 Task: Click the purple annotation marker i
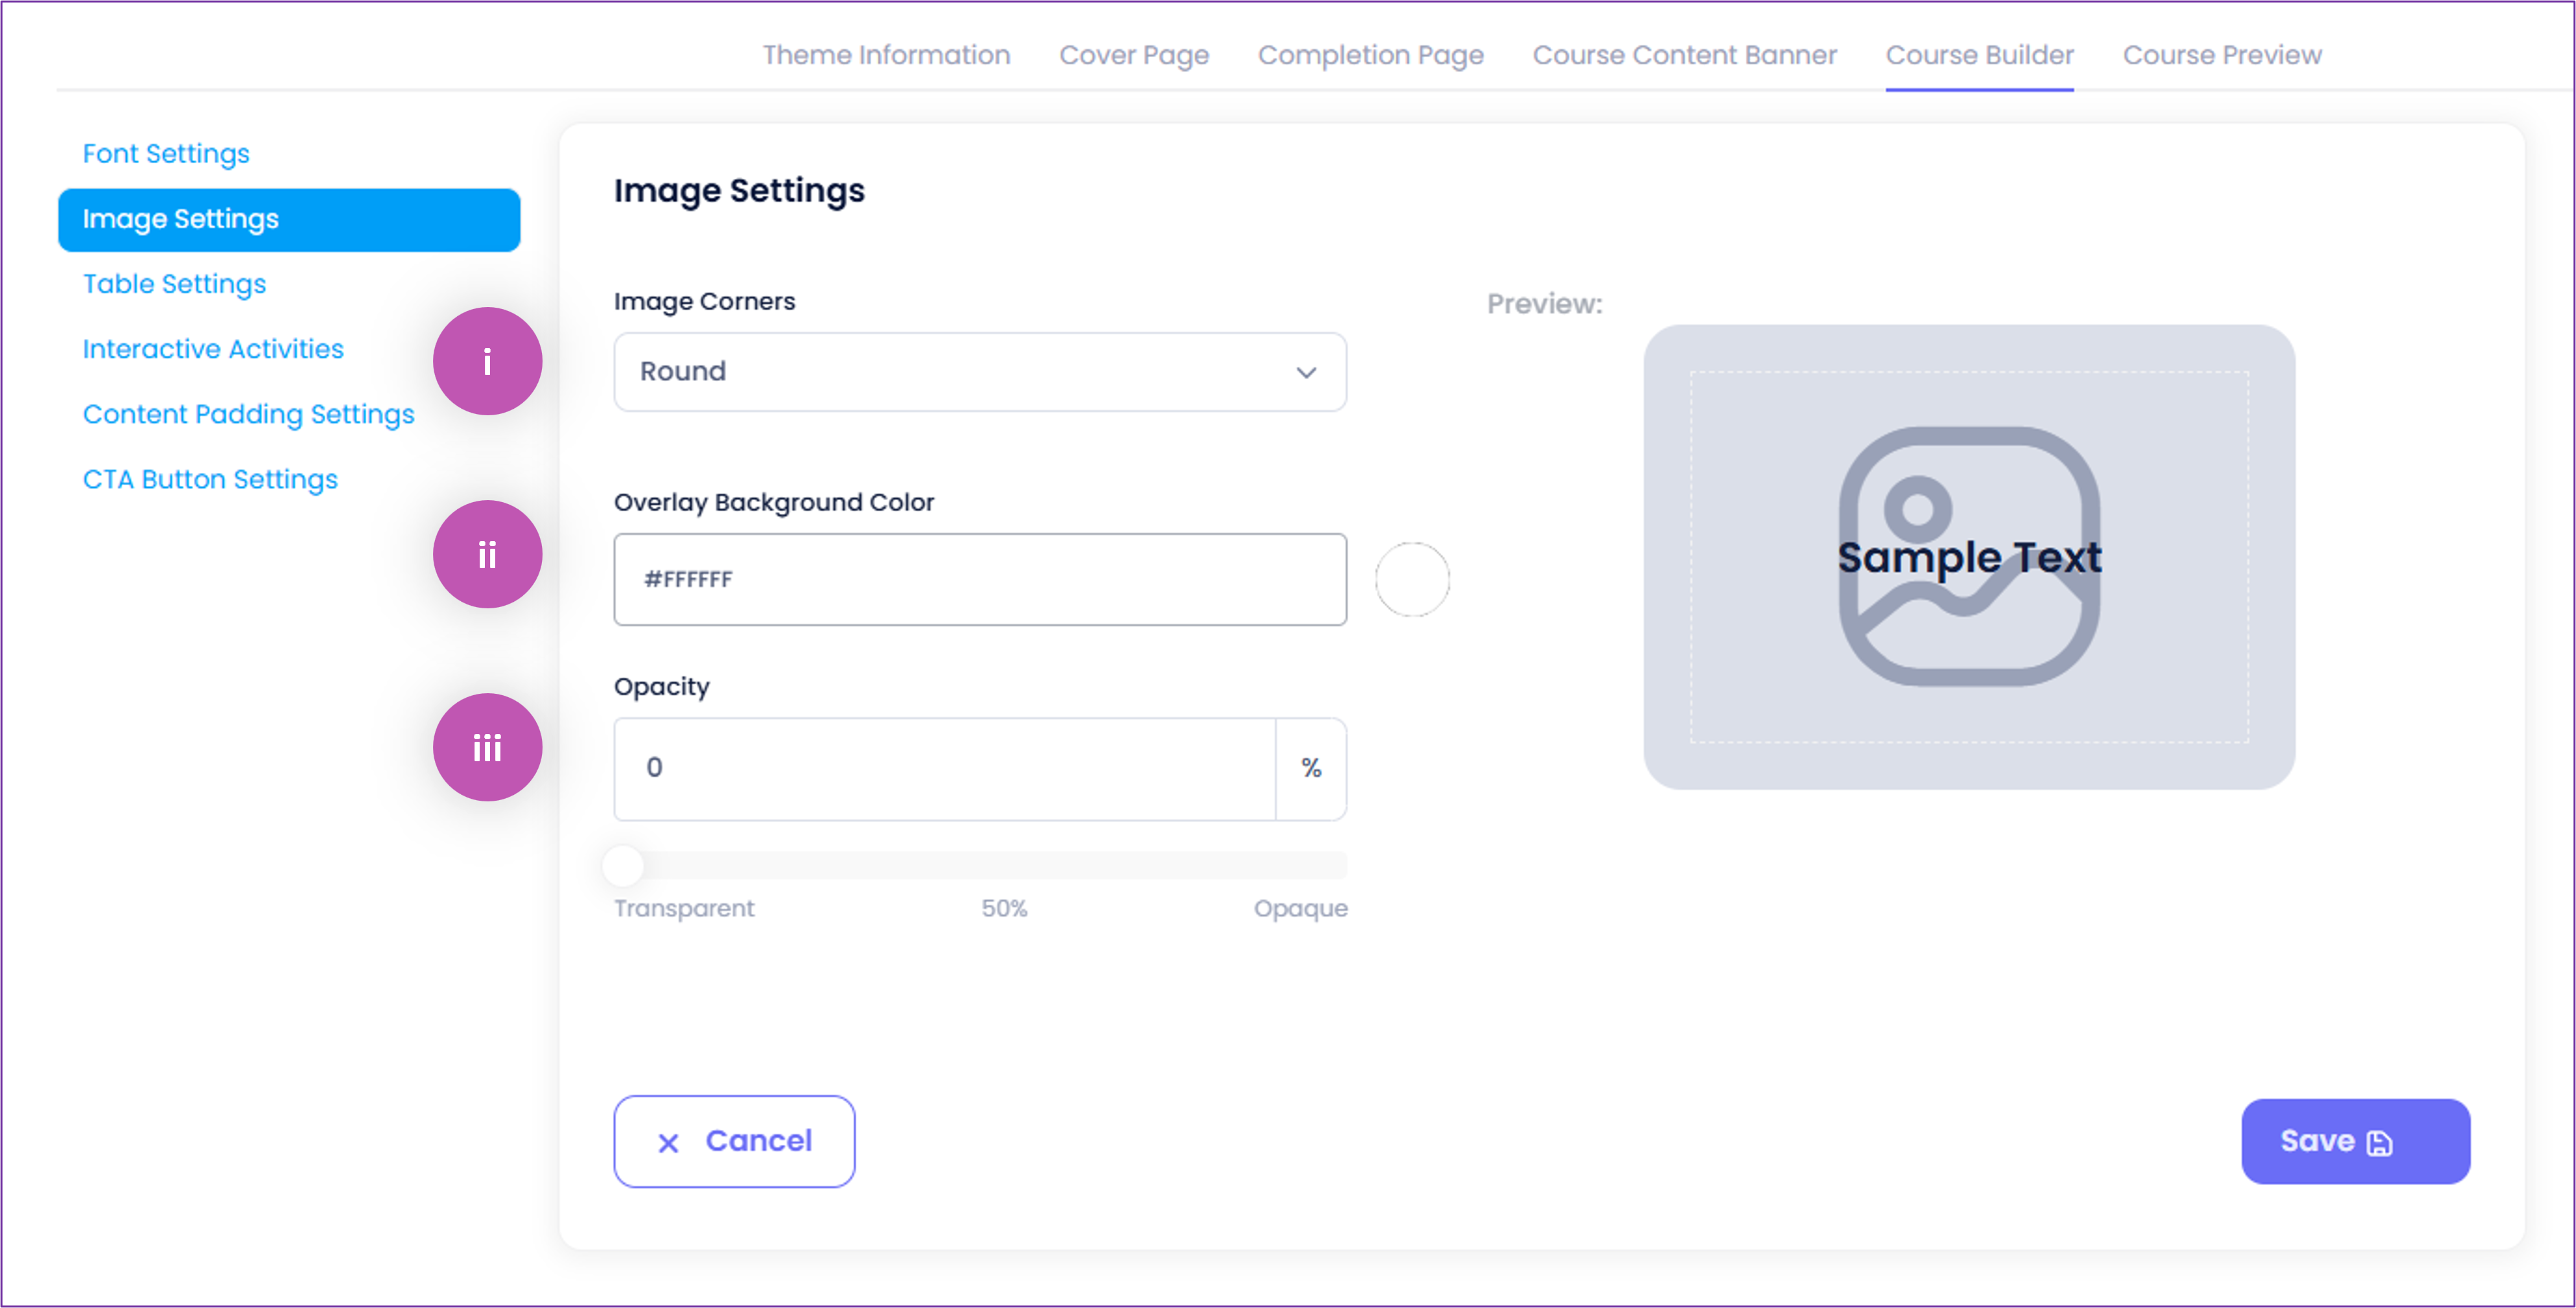click(487, 361)
